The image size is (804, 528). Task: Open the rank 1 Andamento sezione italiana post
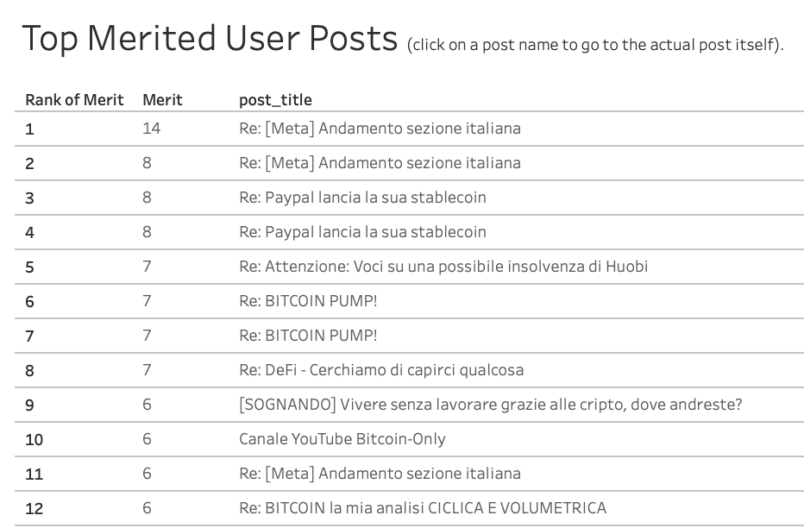tap(380, 129)
